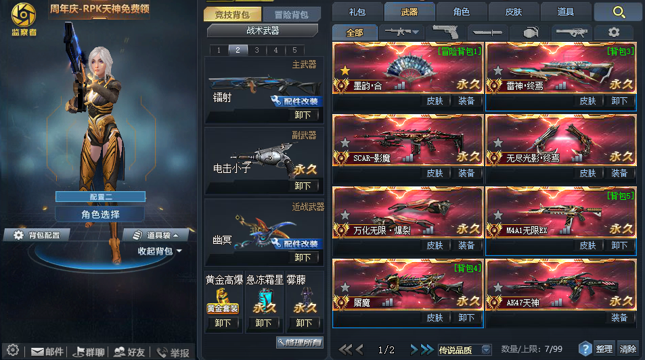The height and width of the screenshot is (360, 645).
Task: Filter weapons by knife icon
Action: [x=487, y=32]
